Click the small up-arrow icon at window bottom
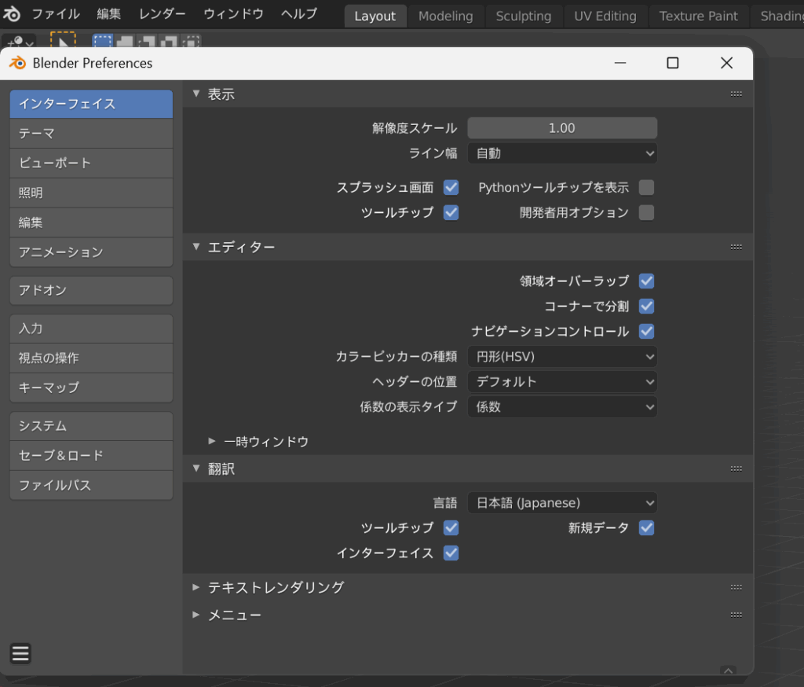 [728, 670]
